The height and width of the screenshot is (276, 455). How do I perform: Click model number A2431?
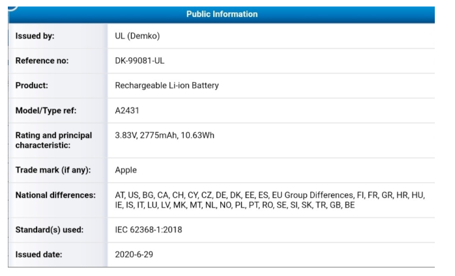pos(127,111)
